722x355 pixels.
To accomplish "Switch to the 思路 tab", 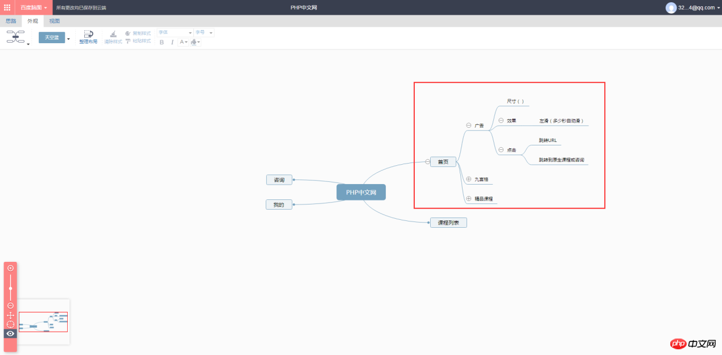I will [11, 21].
